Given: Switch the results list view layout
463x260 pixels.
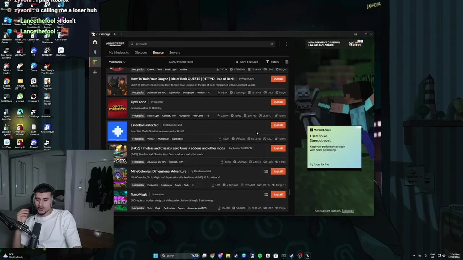Looking at the screenshot, I should (x=286, y=62).
